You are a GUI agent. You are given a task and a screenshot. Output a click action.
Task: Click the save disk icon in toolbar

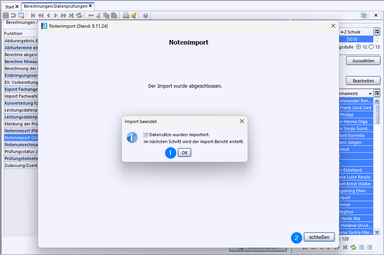(6, 15)
